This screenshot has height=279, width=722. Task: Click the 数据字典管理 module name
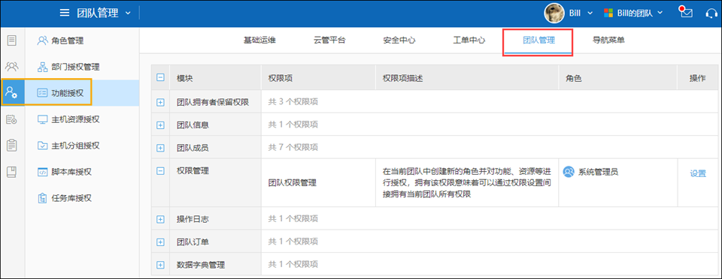(x=201, y=265)
